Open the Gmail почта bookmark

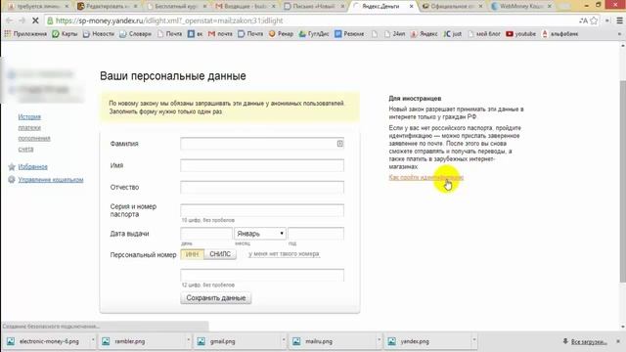click(x=220, y=34)
